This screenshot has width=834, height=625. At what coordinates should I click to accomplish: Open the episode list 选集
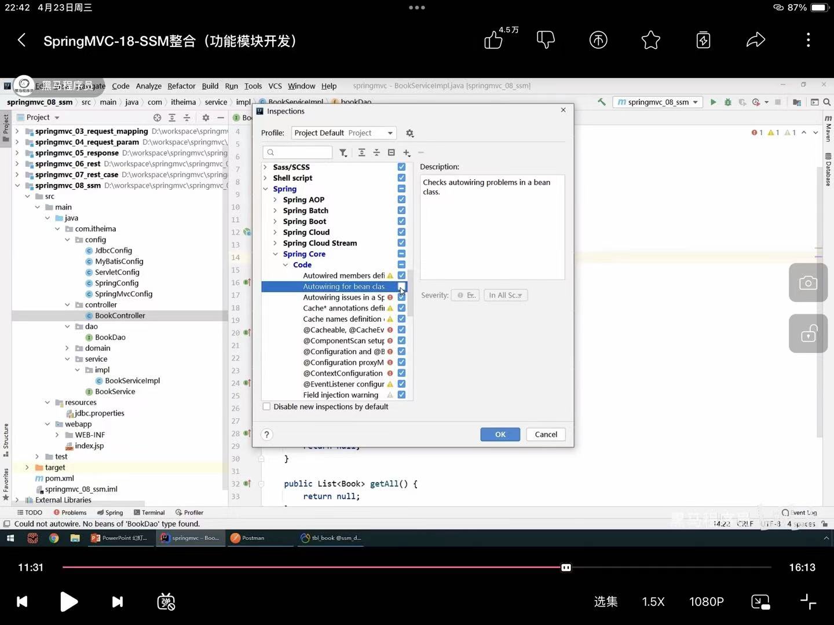(606, 602)
